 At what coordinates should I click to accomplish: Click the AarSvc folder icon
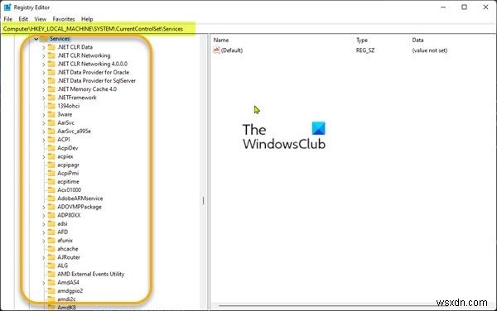click(x=51, y=122)
